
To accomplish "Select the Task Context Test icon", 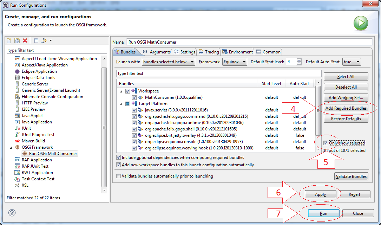I will click(17, 179).
